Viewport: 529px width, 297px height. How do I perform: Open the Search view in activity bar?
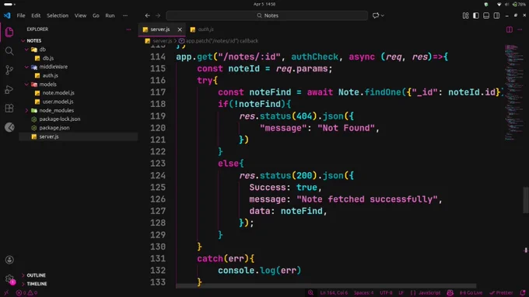coord(9,51)
